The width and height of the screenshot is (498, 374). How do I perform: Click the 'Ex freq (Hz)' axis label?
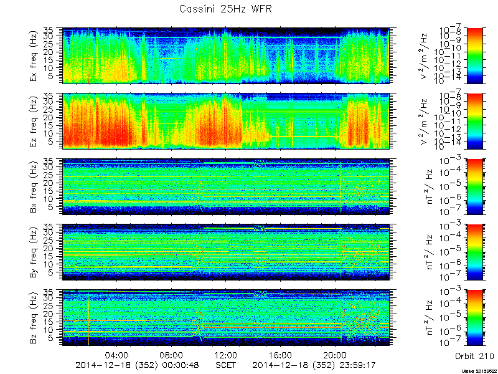point(34,56)
